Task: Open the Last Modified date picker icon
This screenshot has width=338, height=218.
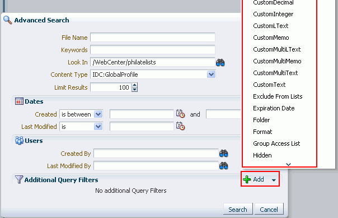Action: pyautogui.click(x=180, y=126)
